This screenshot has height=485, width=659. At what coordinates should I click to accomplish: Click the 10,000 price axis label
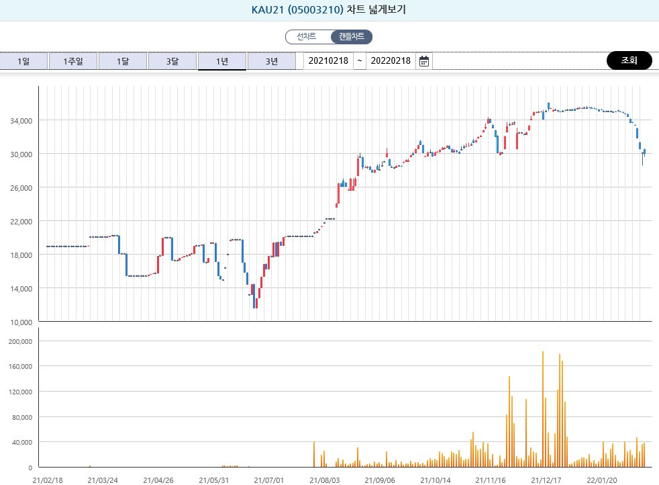click(x=21, y=322)
